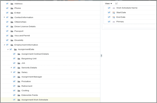Click the Primary attribute label

(x=120, y=22)
